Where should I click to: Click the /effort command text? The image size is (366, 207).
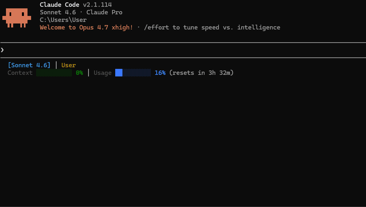click(x=157, y=27)
